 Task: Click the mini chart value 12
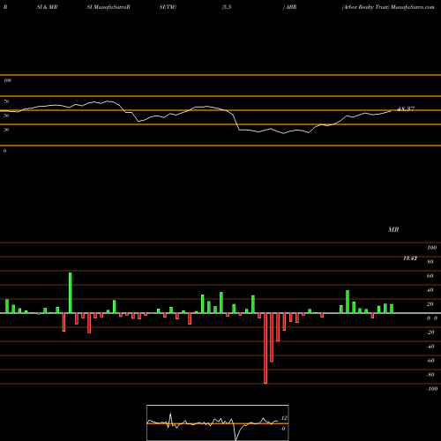pos(284,418)
